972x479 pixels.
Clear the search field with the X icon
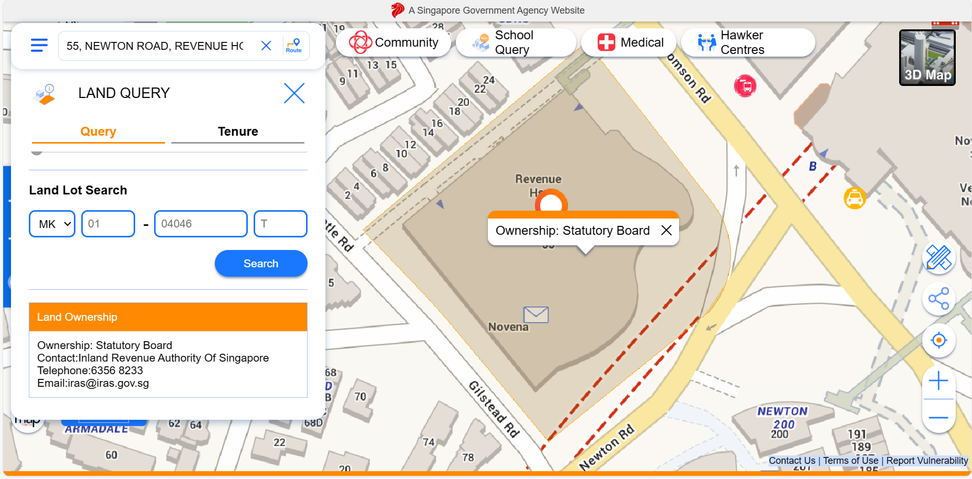pos(266,46)
